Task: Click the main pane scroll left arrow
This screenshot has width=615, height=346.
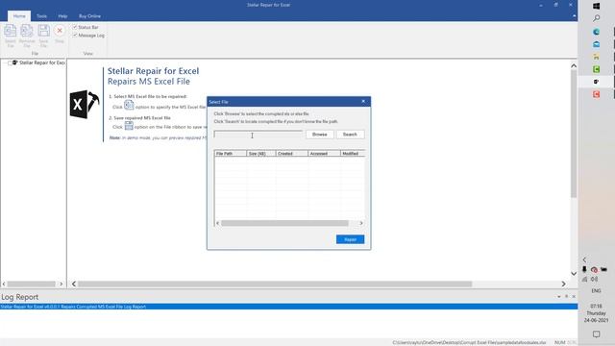Action: [74, 284]
